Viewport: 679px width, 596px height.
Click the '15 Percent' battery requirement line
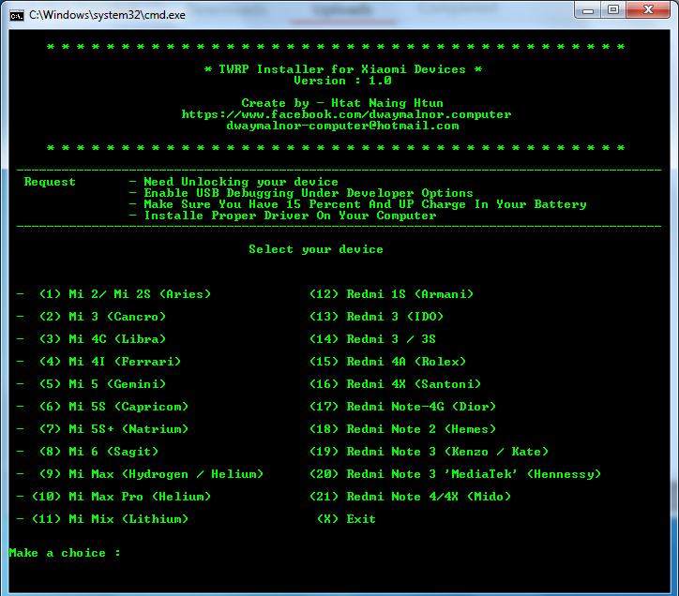tap(365, 204)
